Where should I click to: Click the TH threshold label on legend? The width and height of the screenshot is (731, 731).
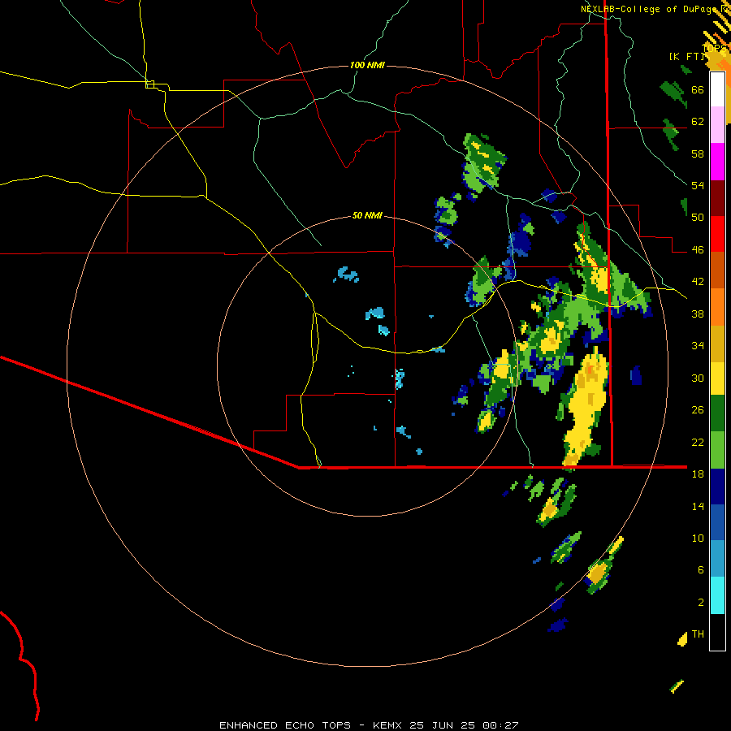(698, 634)
